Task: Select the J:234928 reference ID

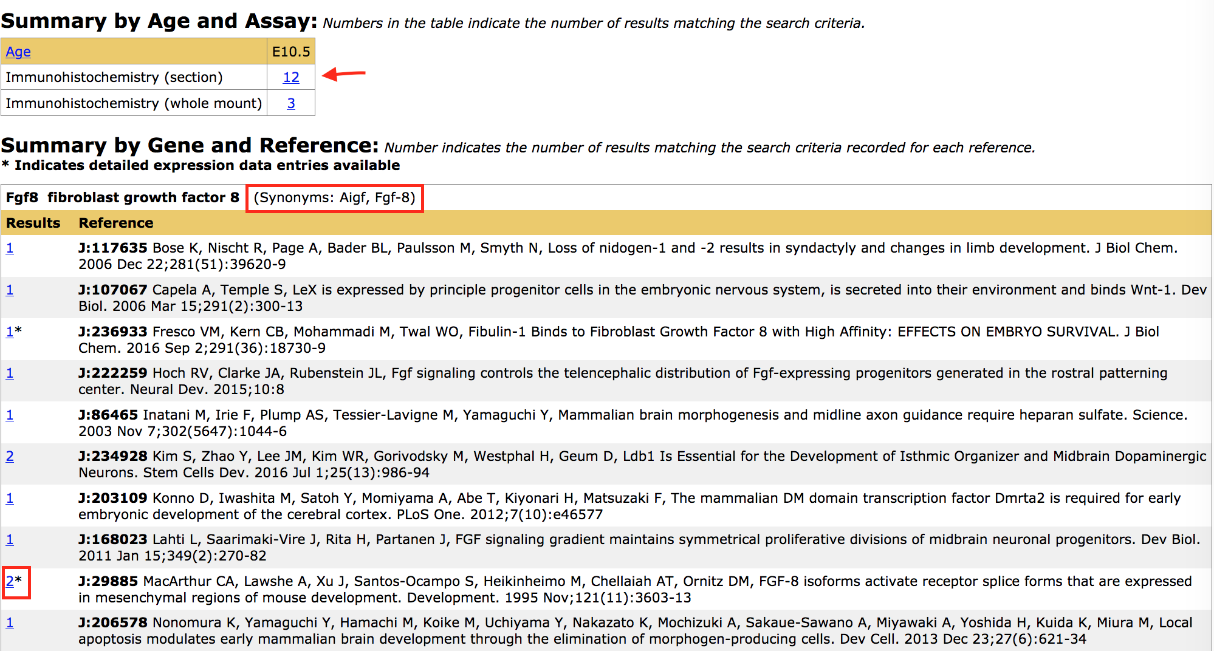Action: [x=113, y=456]
